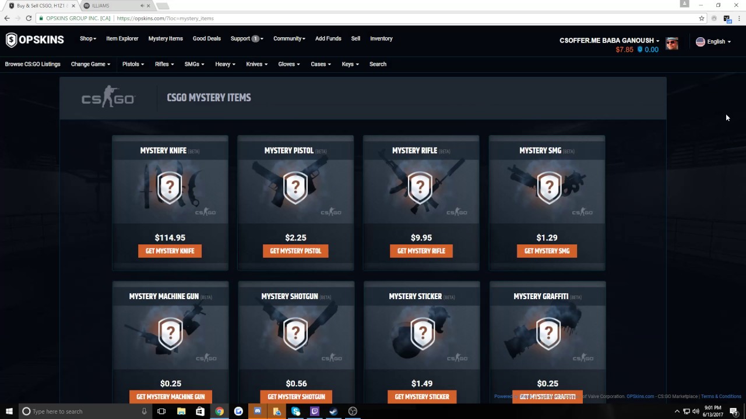Viewport: 746px width, 419px height.
Task: Open Good Deals in the top menu
Action: 207,38
